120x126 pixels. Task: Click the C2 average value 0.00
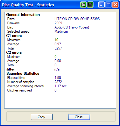click(58, 61)
